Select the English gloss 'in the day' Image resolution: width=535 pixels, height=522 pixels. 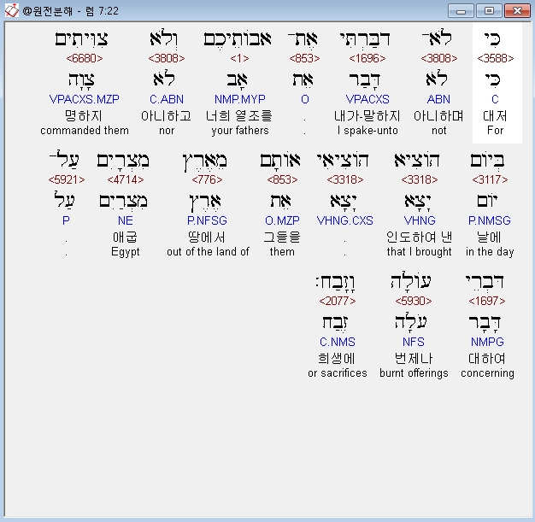coord(490,252)
